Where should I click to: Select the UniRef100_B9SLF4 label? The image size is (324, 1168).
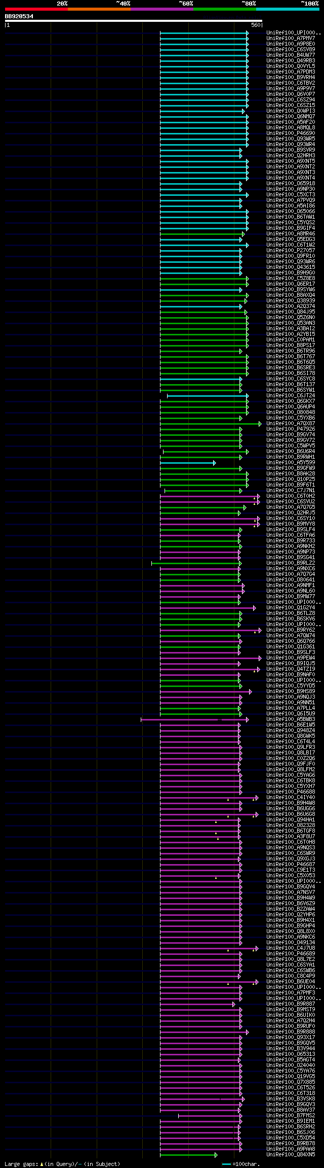pyautogui.click(x=291, y=529)
